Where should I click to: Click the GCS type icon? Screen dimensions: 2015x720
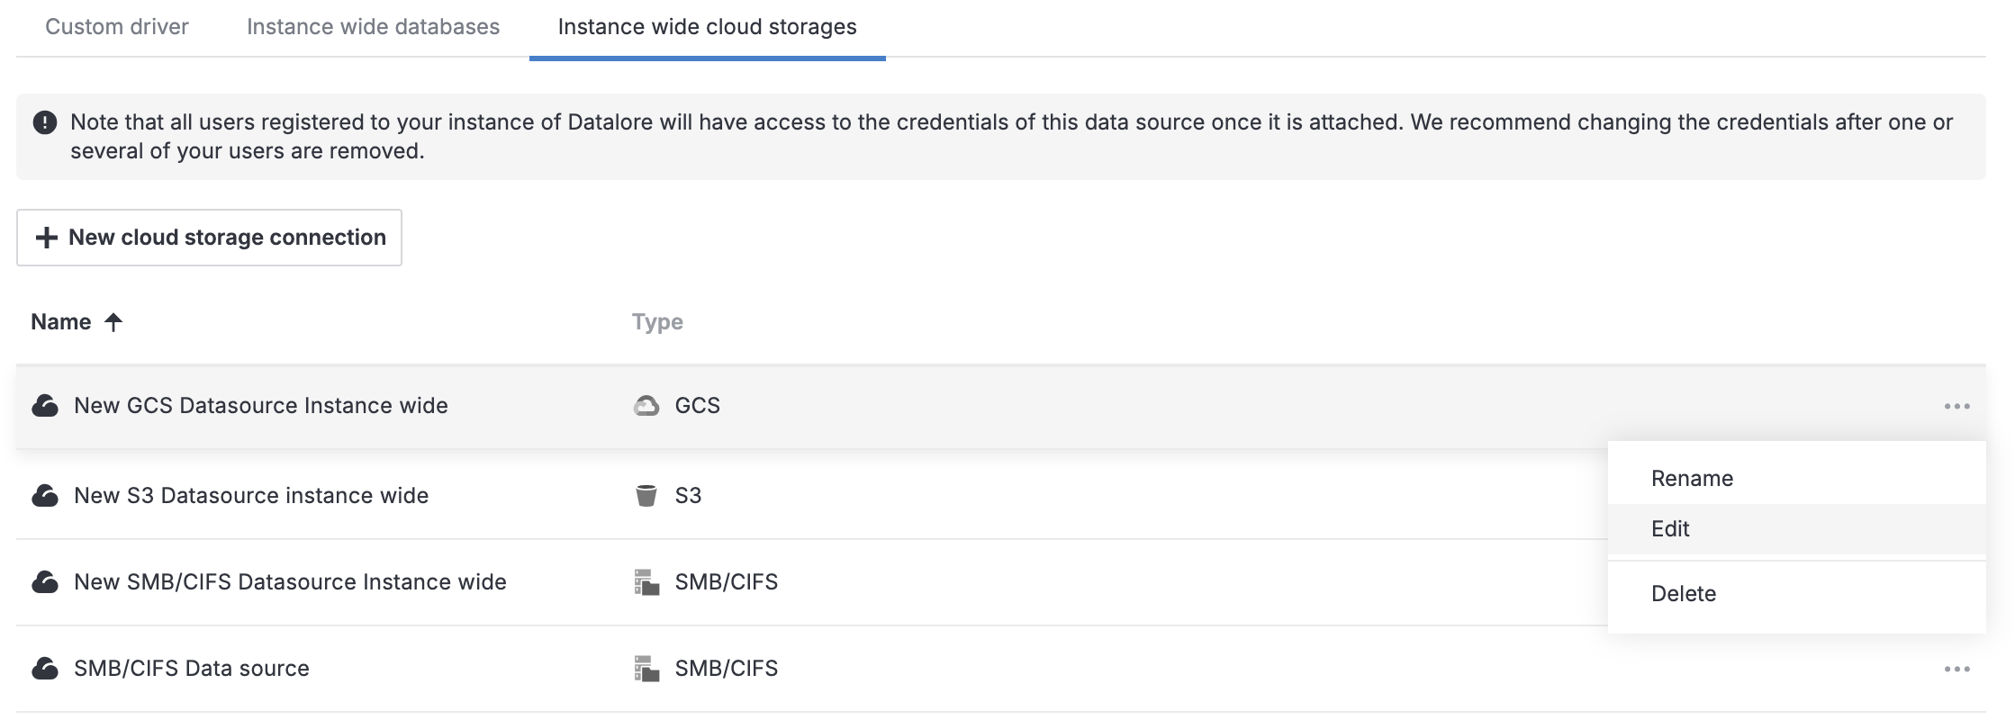pyautogui.click(x=646, y=406)
